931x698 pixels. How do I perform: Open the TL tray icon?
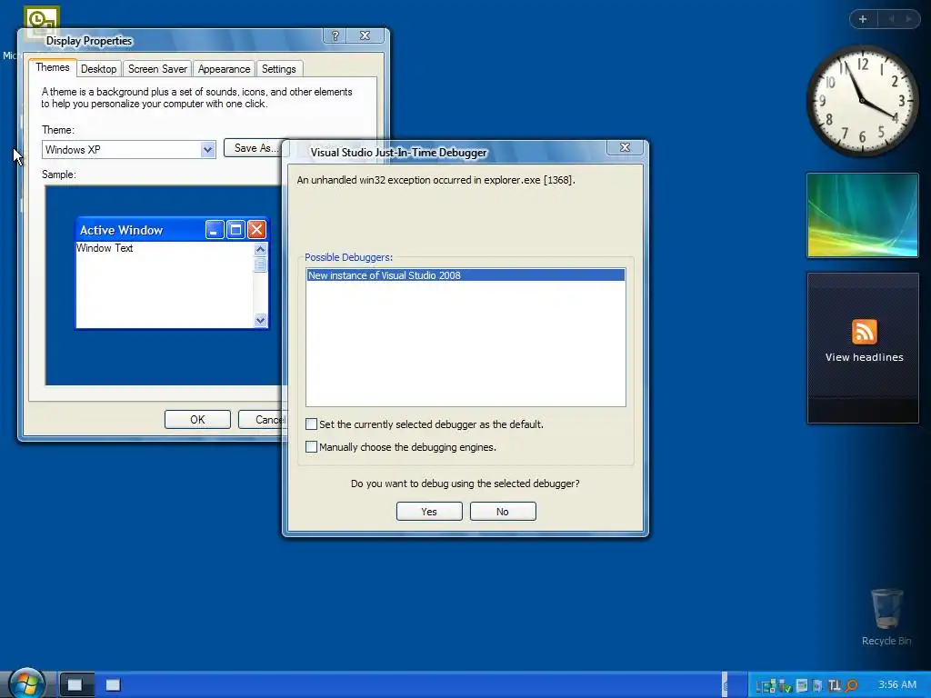coord(835,685)
